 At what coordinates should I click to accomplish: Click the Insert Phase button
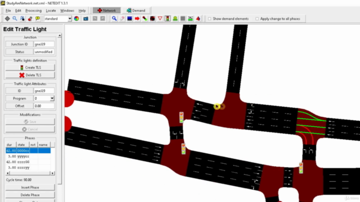tap(30, 187)
